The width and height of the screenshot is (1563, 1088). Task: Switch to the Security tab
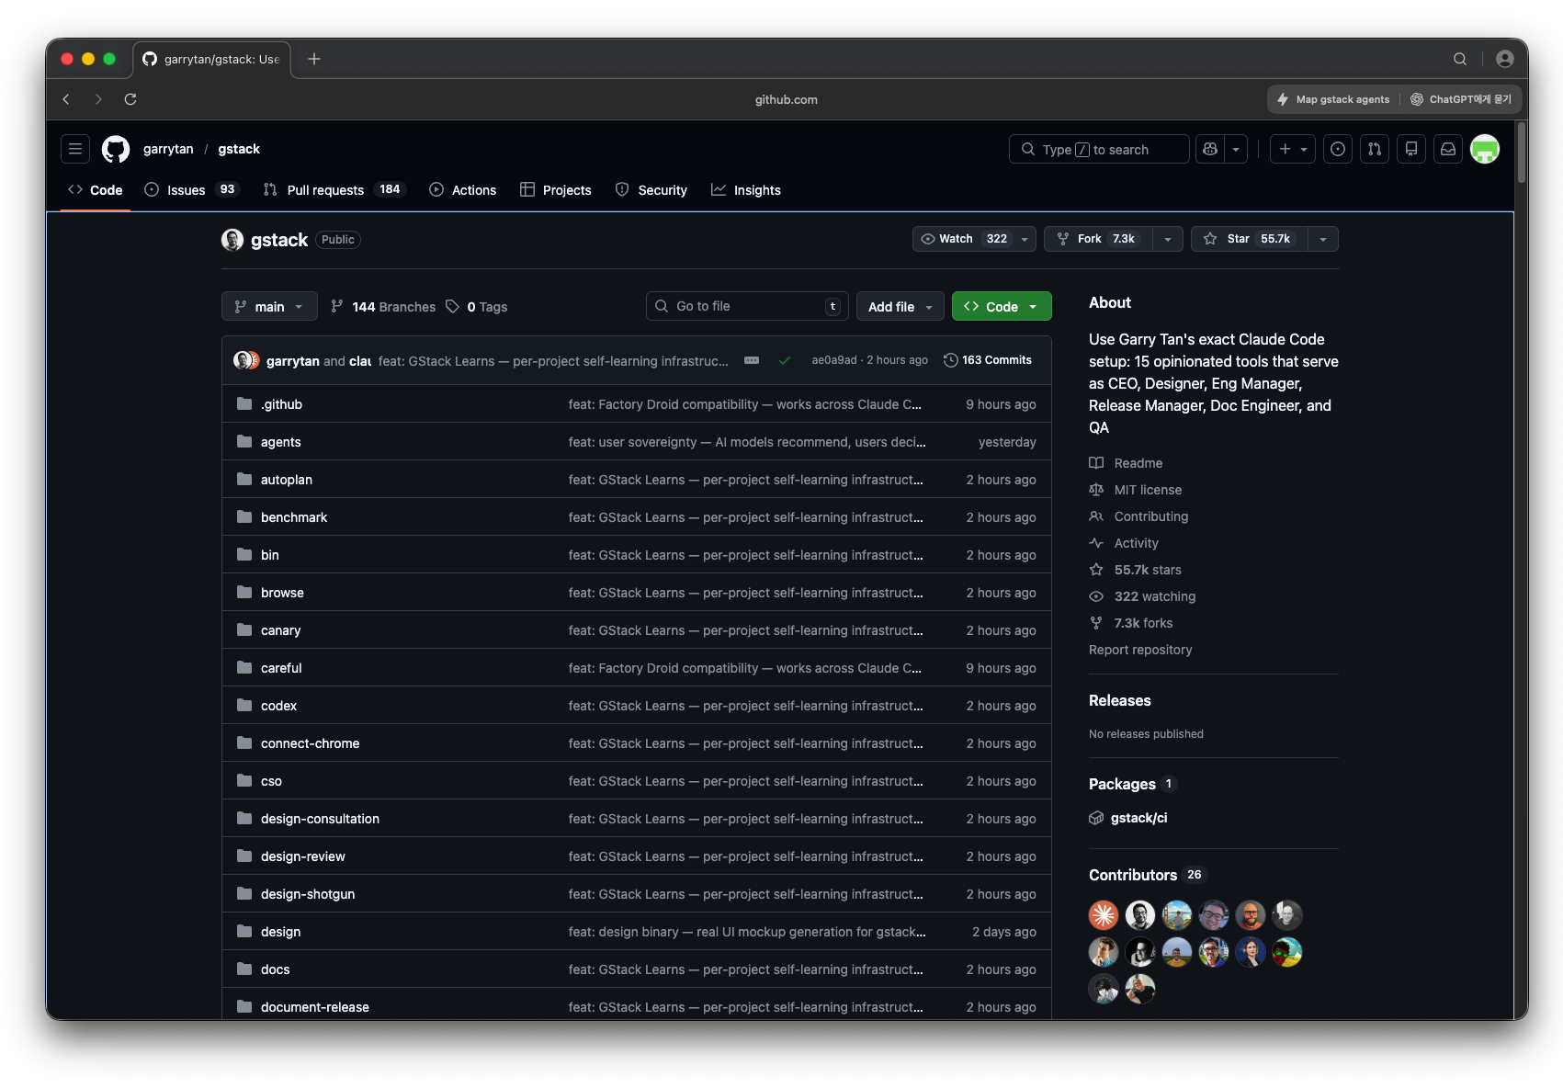[x=651, y=190]
